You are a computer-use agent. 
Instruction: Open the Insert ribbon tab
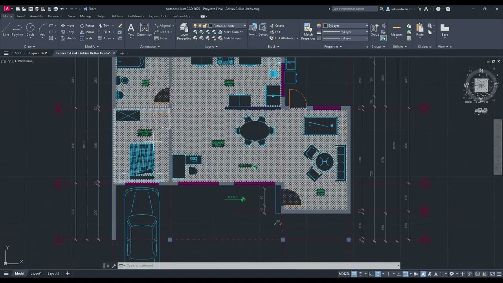tap(21, 16)
